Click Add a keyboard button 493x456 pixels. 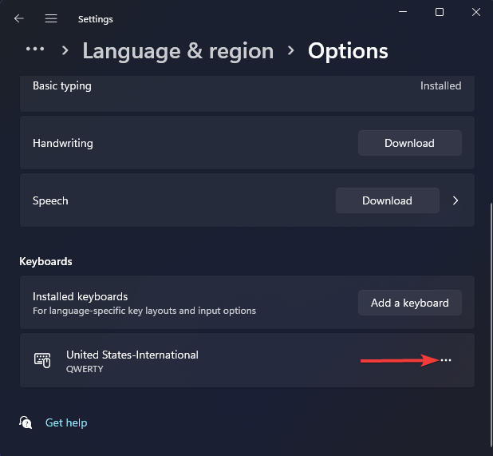(x=410, y=303)
